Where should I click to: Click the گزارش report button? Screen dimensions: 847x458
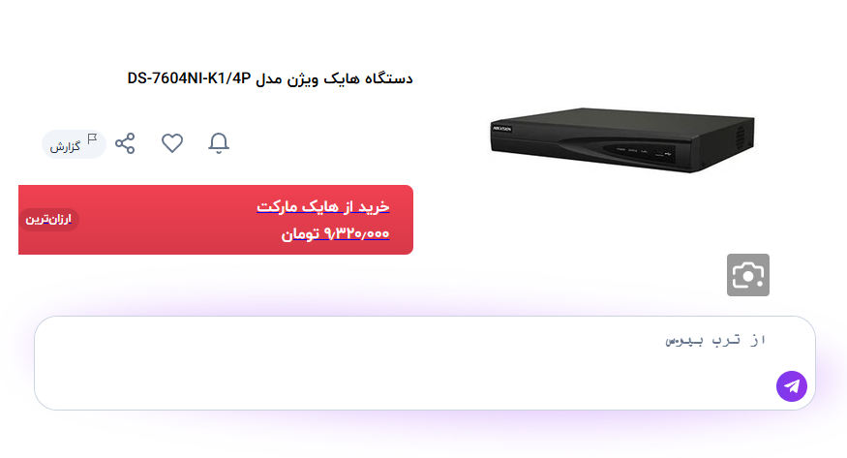pos(74,144)
